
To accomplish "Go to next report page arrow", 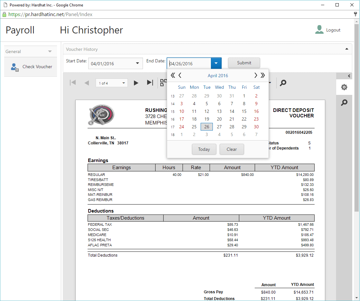I will coord(136,83).
